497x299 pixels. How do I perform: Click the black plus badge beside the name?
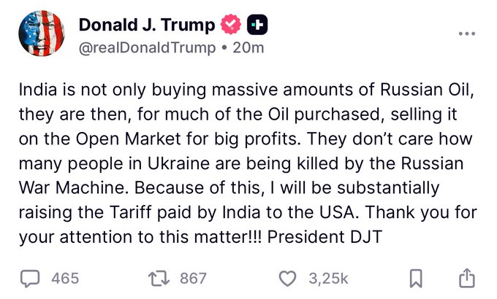(258, 26)
